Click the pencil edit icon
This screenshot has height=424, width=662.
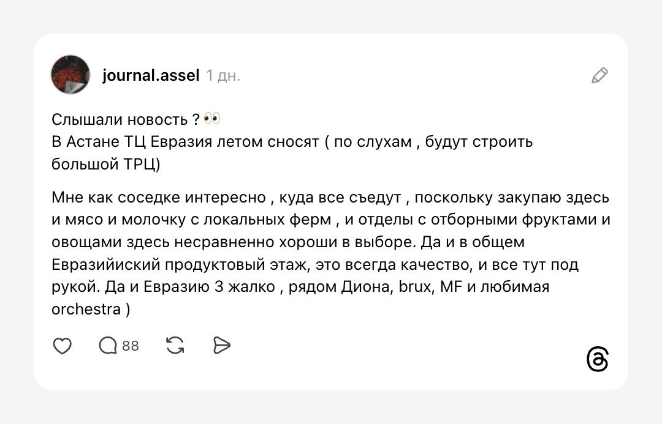coord(599,75)
